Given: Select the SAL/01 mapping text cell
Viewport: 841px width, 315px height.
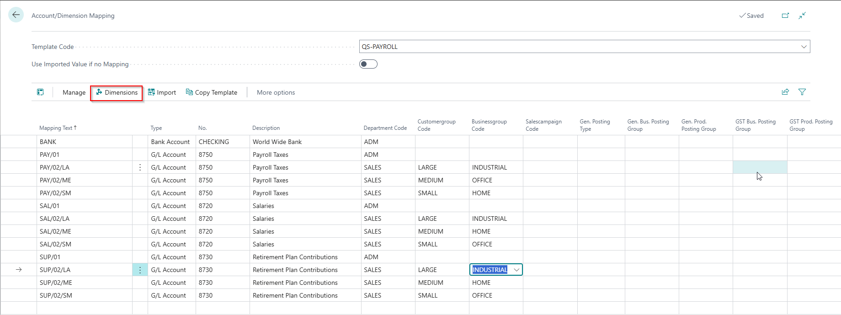Looking at the screenshot, I should 84,206.
